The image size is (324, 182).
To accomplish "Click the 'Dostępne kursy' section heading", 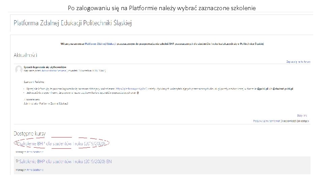I will click(x=30, y=133).
